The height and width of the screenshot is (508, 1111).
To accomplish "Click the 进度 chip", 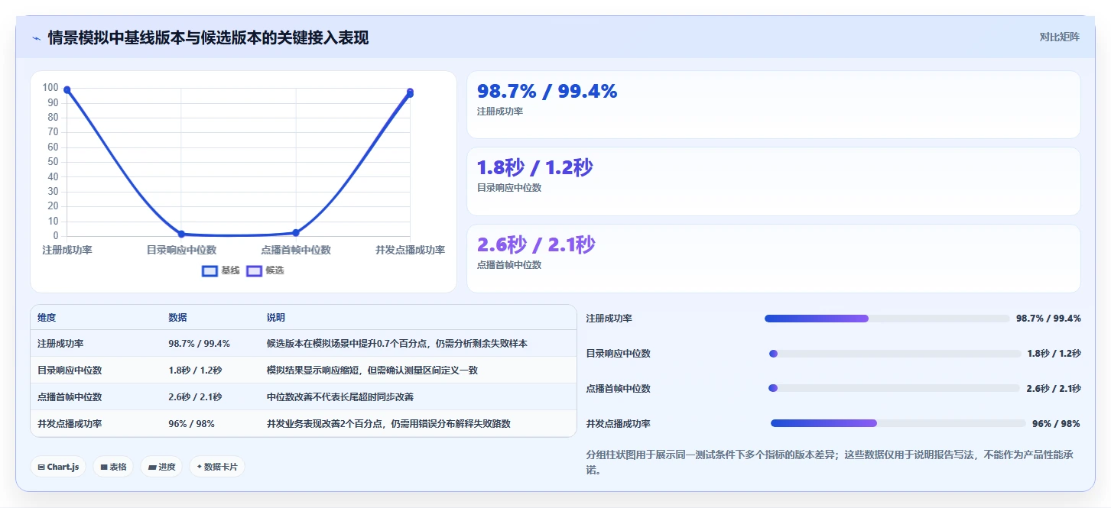I will pos(161,467).
